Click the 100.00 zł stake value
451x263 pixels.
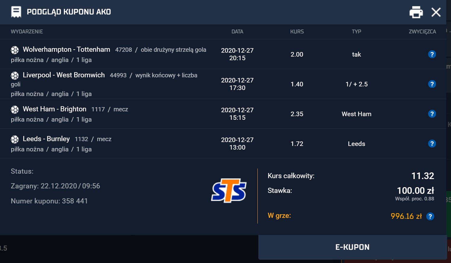[415, 190]
